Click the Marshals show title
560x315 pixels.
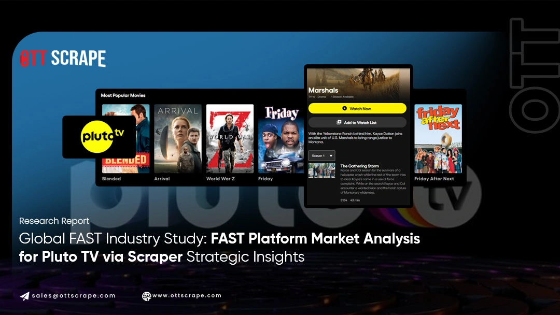[323, 90]
